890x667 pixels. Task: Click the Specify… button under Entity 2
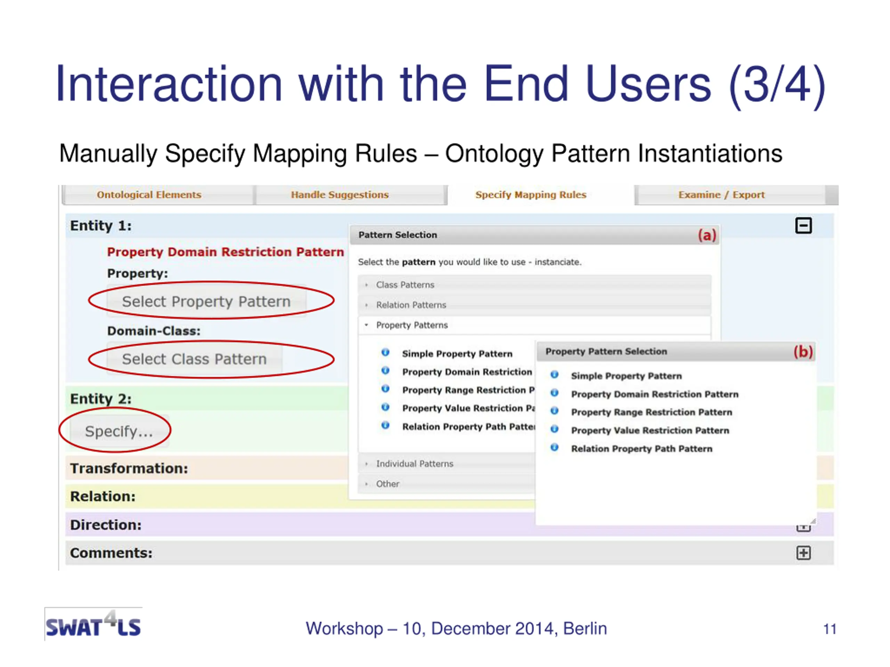119,431
